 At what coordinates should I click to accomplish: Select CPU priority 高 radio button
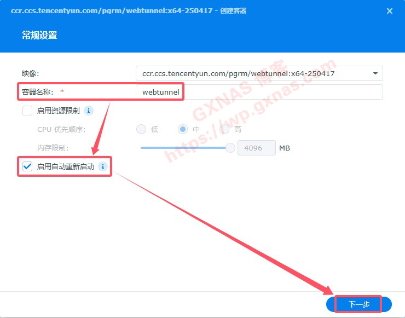point(224,129)
